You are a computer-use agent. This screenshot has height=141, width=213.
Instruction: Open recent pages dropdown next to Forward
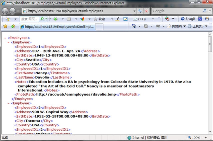click(18, 11)
